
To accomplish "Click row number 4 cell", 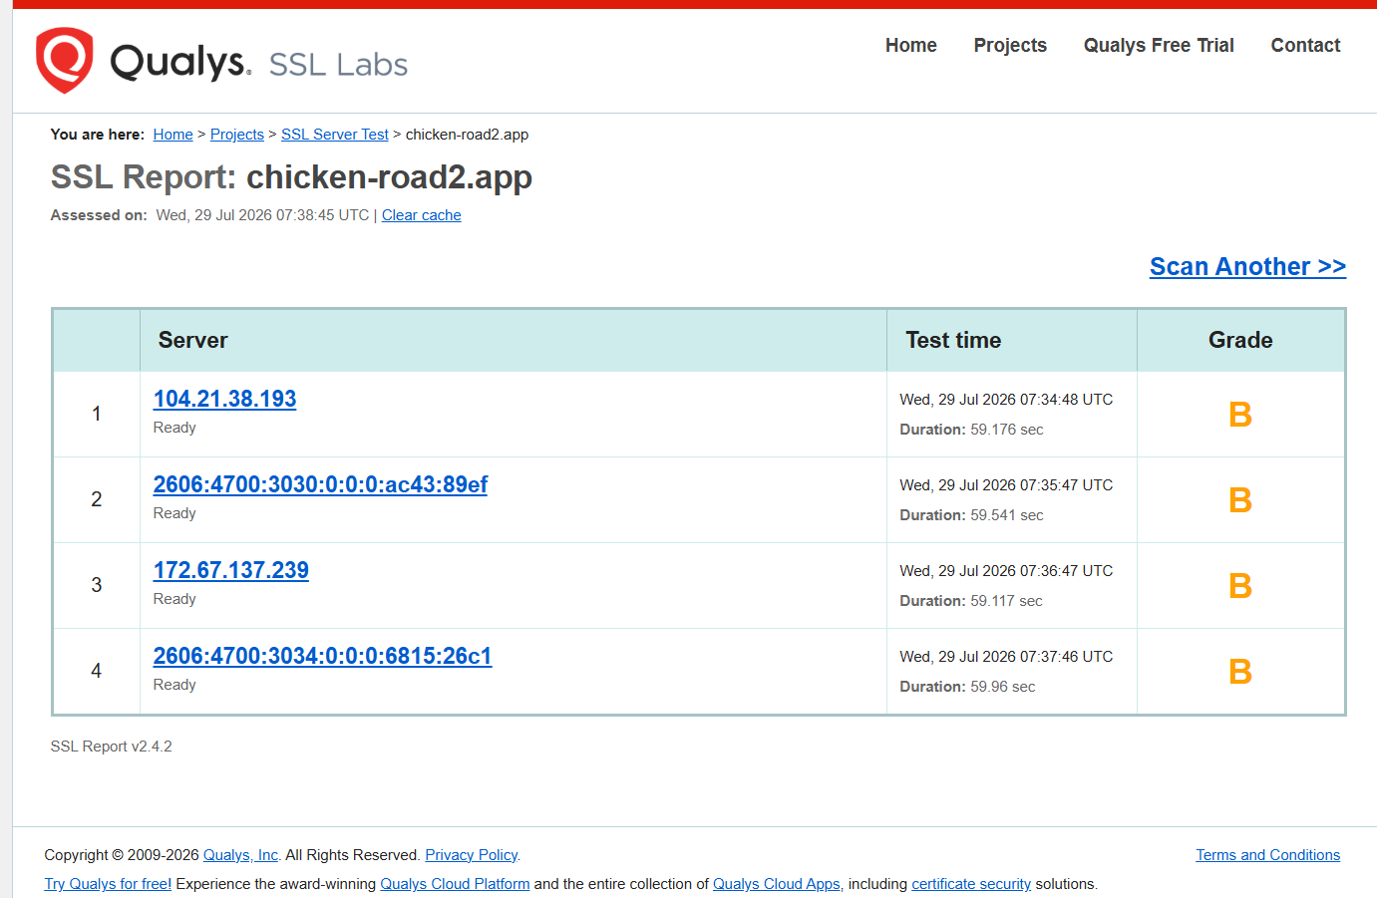I will coord(97,671).
